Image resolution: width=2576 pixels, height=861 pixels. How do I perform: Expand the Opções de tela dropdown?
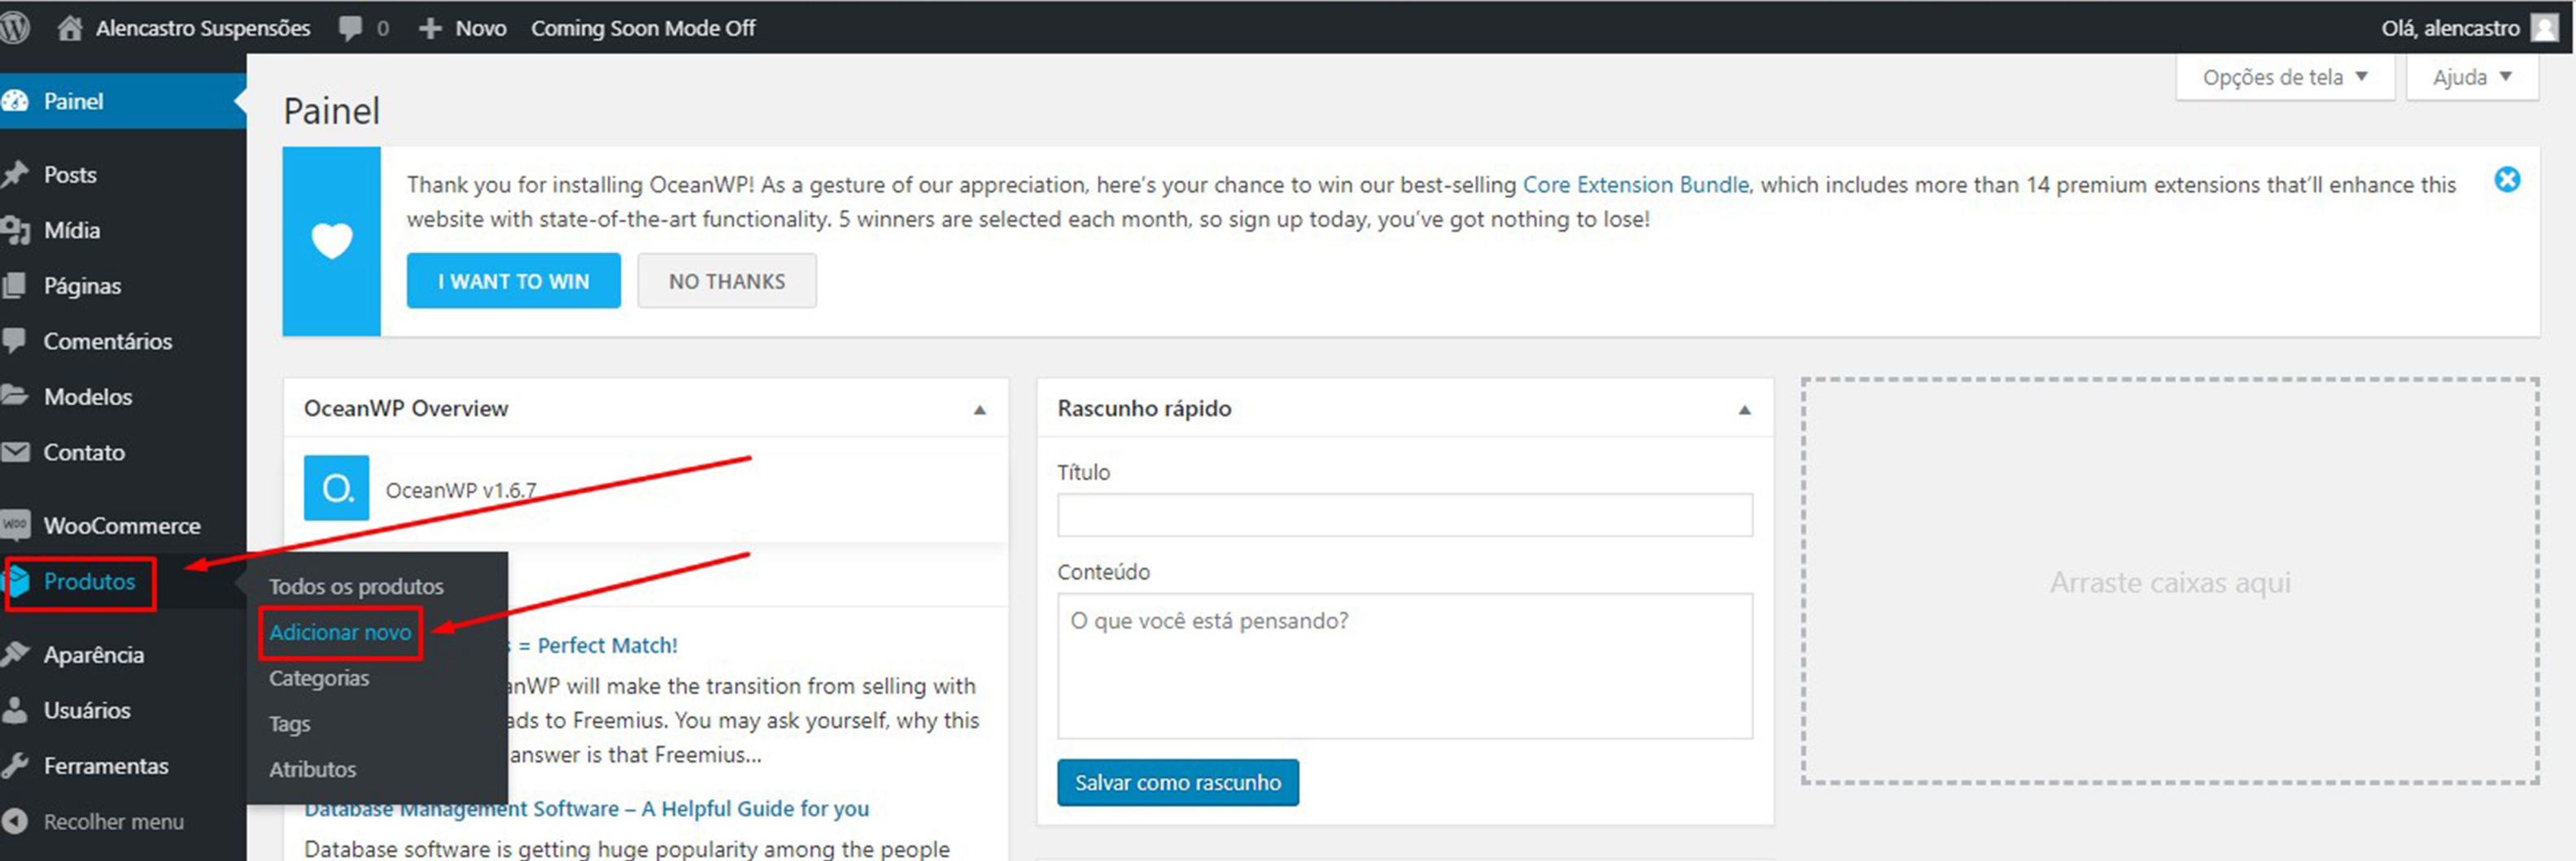[2284, 77]
